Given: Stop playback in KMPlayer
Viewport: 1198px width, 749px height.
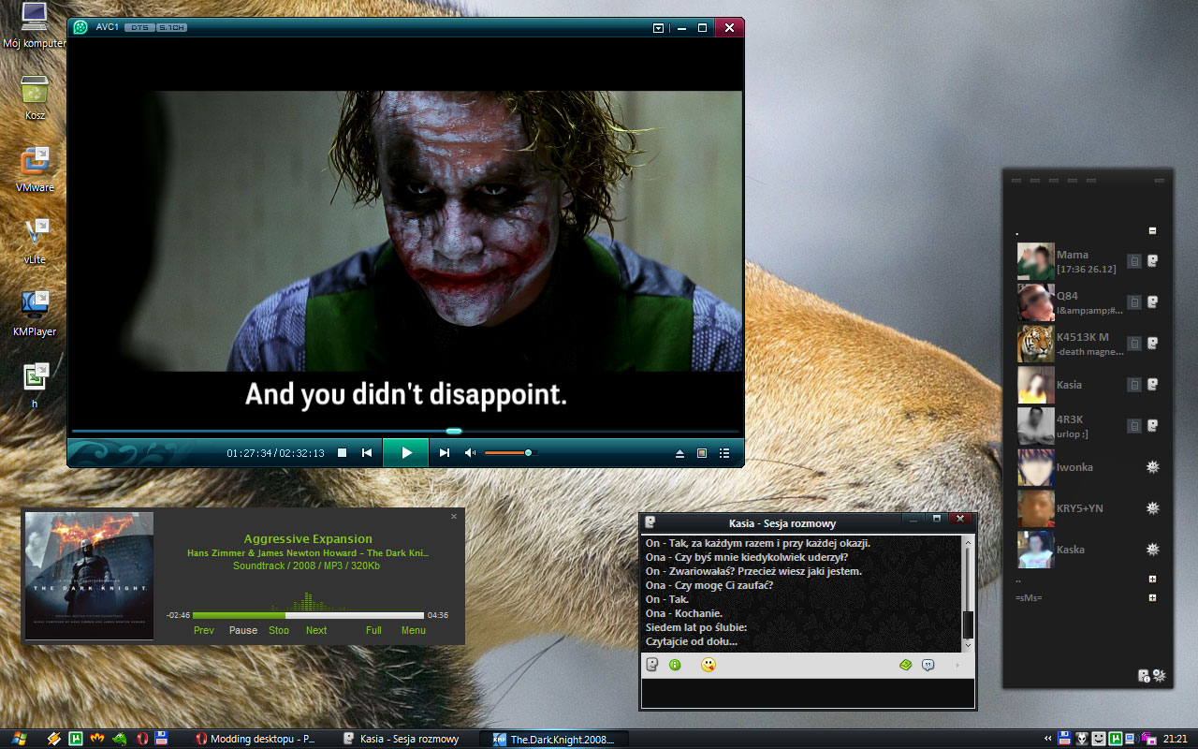Looking at the screenshot, I should (343, 453).
